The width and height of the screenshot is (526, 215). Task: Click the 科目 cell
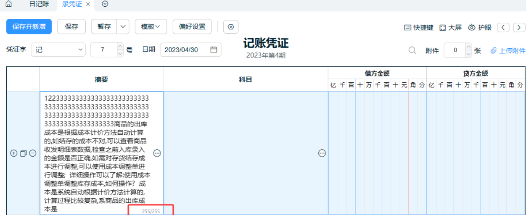click(246, 153)
